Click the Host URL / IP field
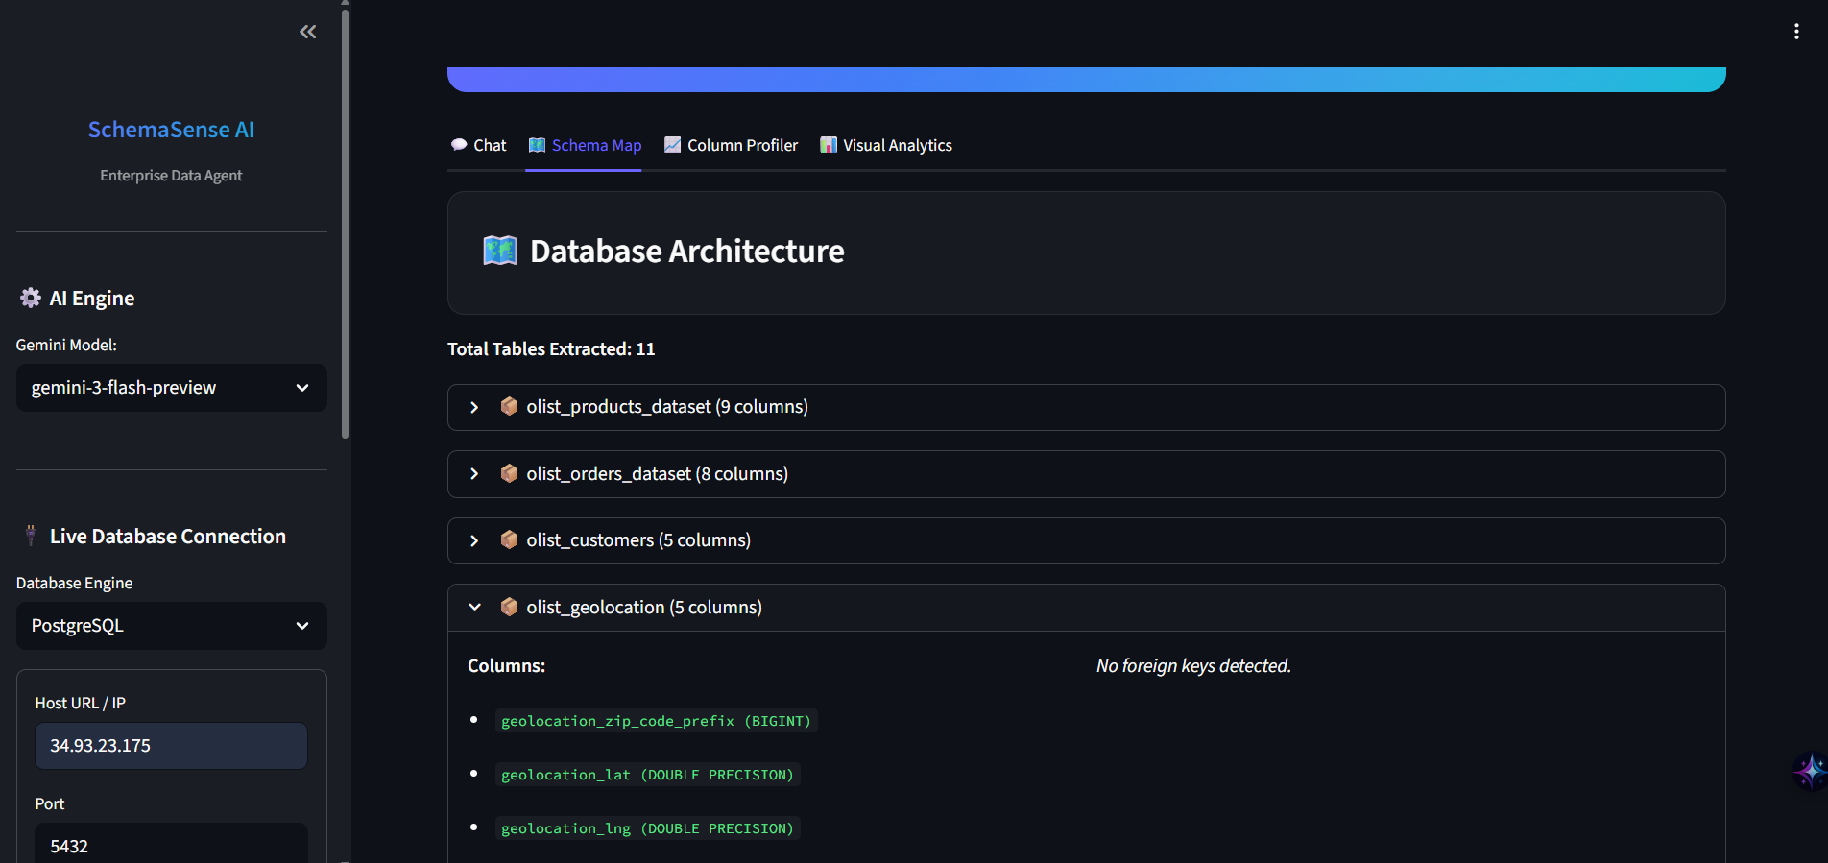Image resolution: width=1828 pixels, height=863 pixels. (x=172, y=746)
